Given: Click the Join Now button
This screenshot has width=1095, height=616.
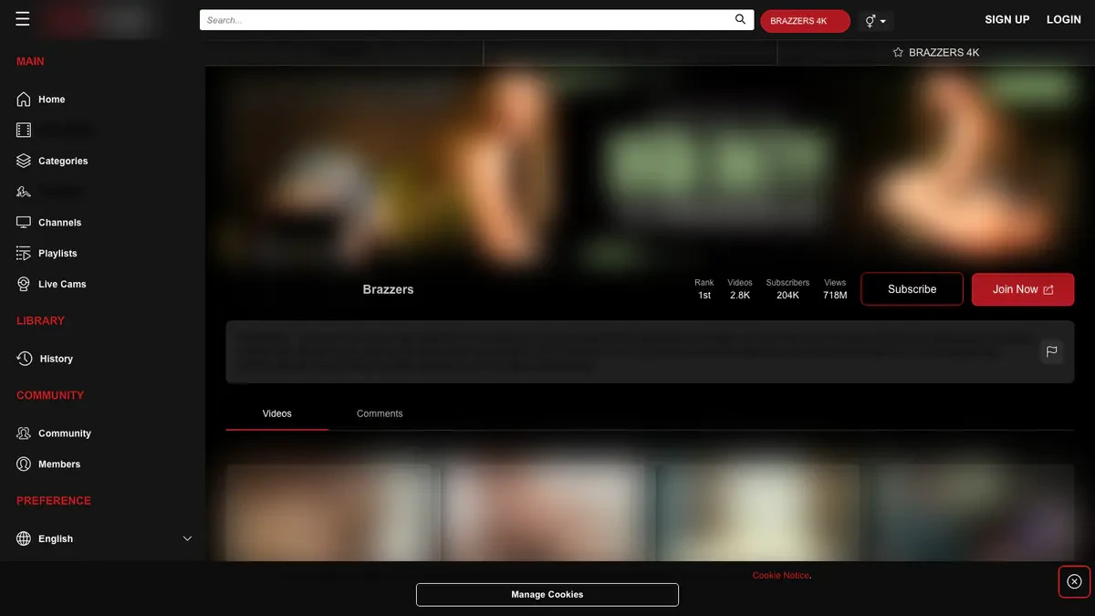Looking at the screenshot, I should 1023,289.
